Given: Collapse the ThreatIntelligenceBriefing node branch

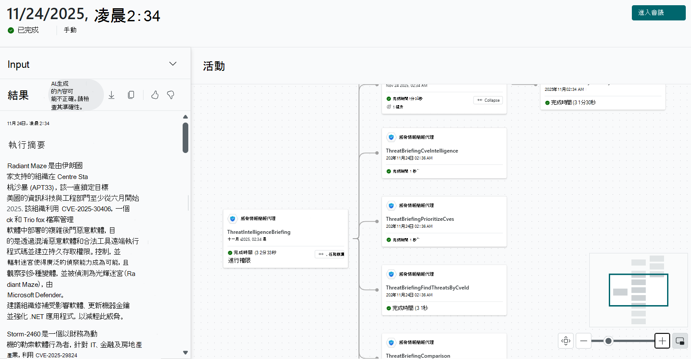Looking at the screenshot, I should point(330,254).
